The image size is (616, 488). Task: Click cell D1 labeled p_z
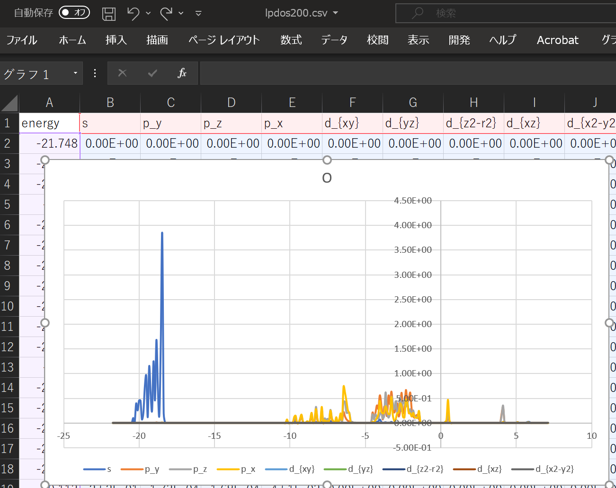(232, 123)
